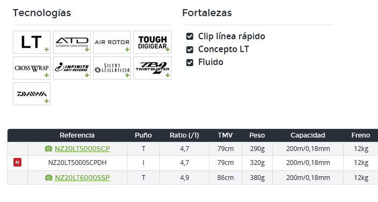Click the Cross Wrap technology icon
The height and width of the screenshot is (202, 378).
click(x=32, y=68)
